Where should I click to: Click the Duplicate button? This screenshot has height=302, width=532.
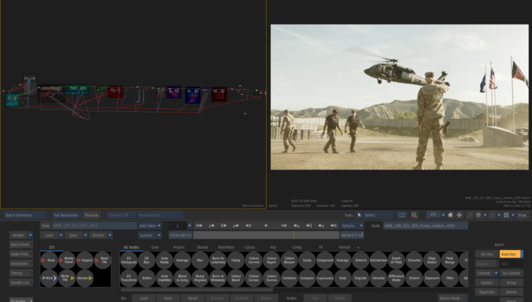pyautogui.click(x=487, y=292)
